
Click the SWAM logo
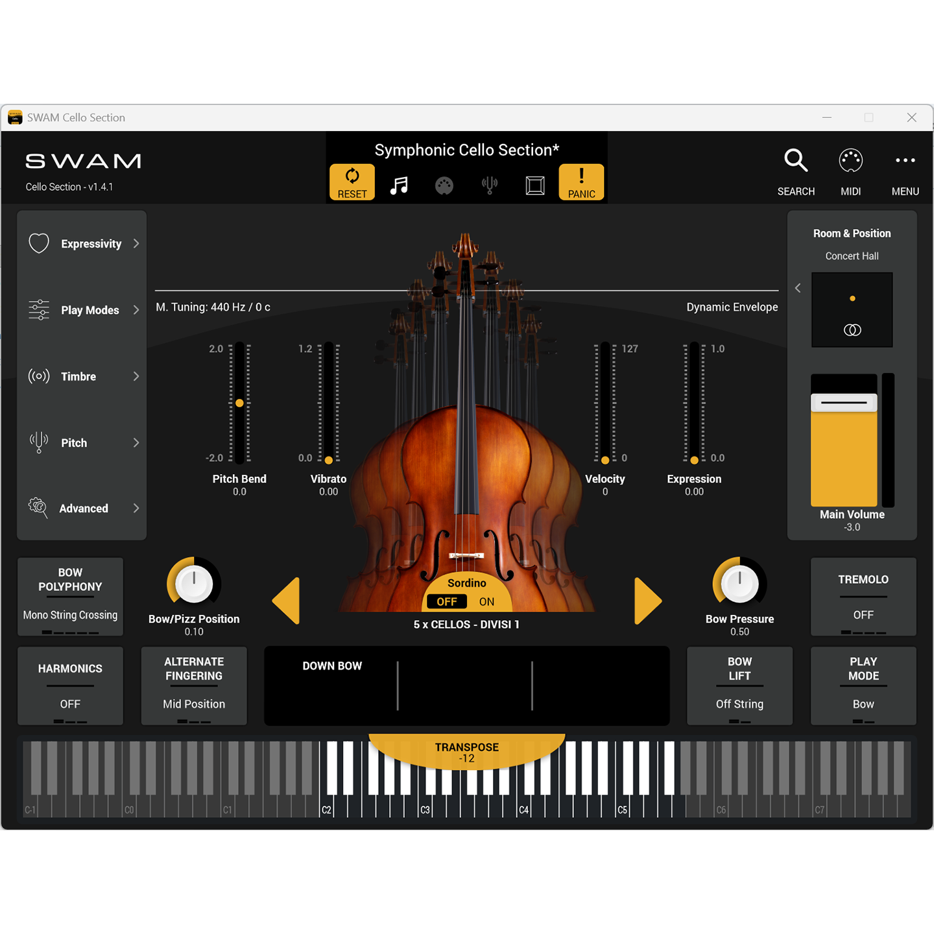pos(83,161)
